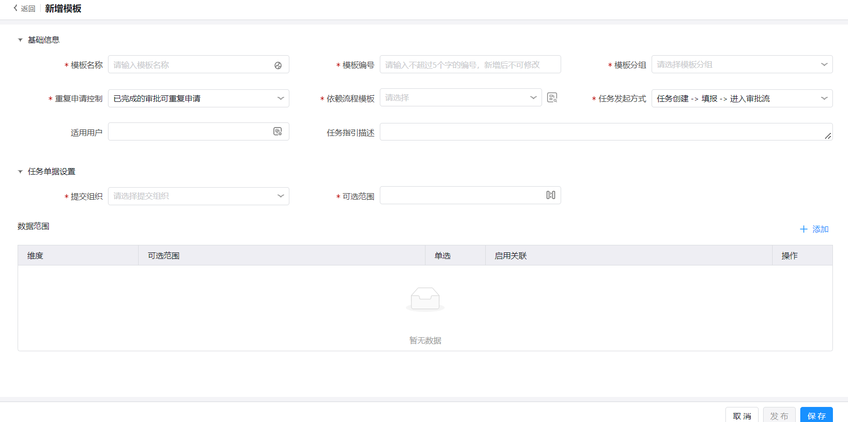Click the 保存 button
Screen dimensions: 848x422
pyautogui.click(x=816, y=415)
